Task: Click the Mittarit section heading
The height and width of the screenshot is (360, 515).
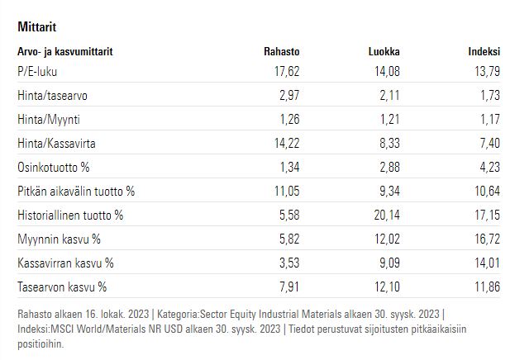Action: [x=36, y=26]
